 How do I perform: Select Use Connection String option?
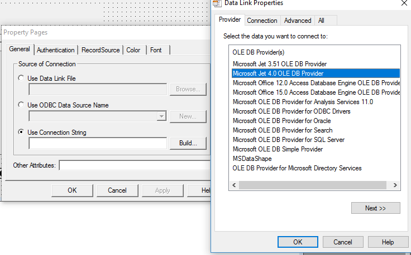click(21, 132)
